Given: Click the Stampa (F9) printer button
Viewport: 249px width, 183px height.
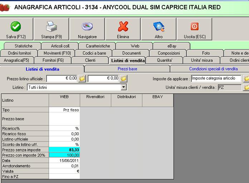Looking at the screenshot, I should [52, 29].
